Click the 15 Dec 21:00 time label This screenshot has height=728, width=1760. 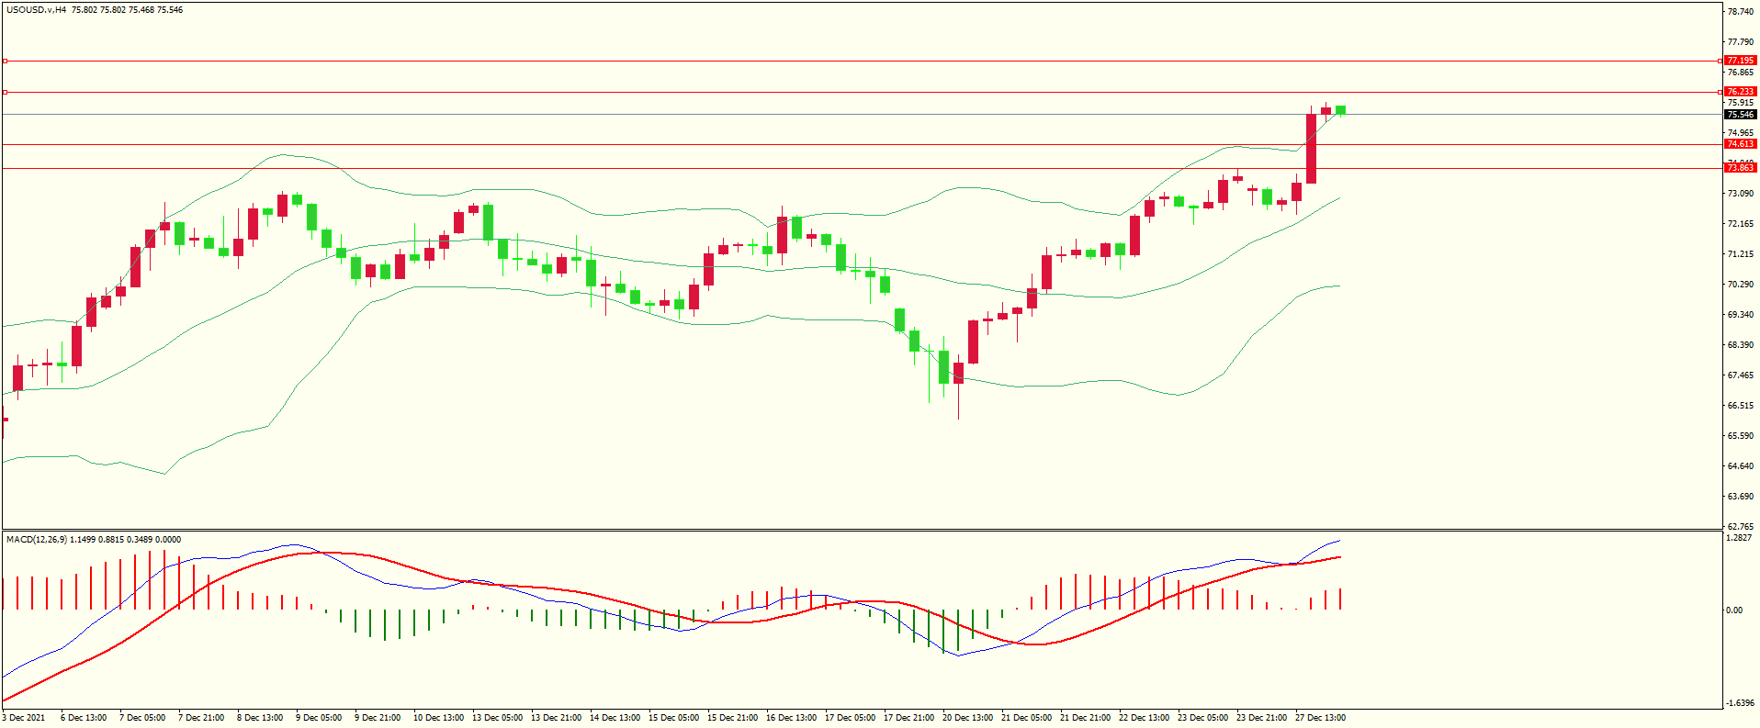coord(732,718)
